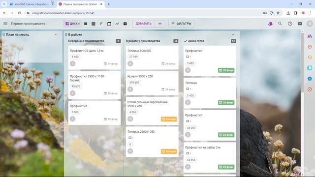Click the teal stacked cards sidebar icon

[x=310, y=68]
